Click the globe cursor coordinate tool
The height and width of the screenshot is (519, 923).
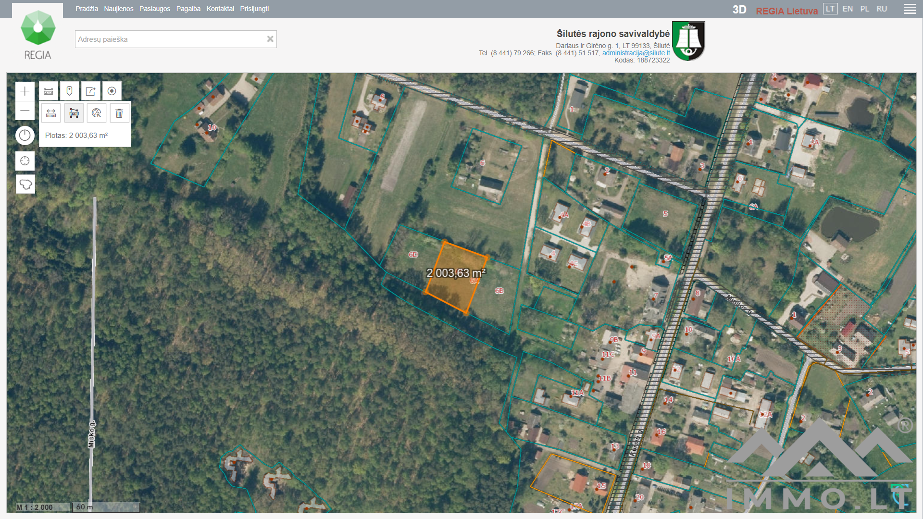pos(97,113)
